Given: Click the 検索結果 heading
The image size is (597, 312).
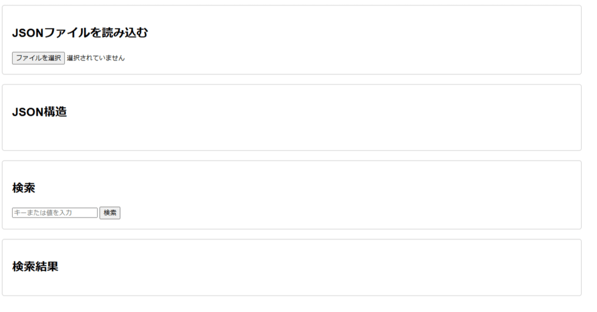Looking at the screenshot, I should coord(35,266).
